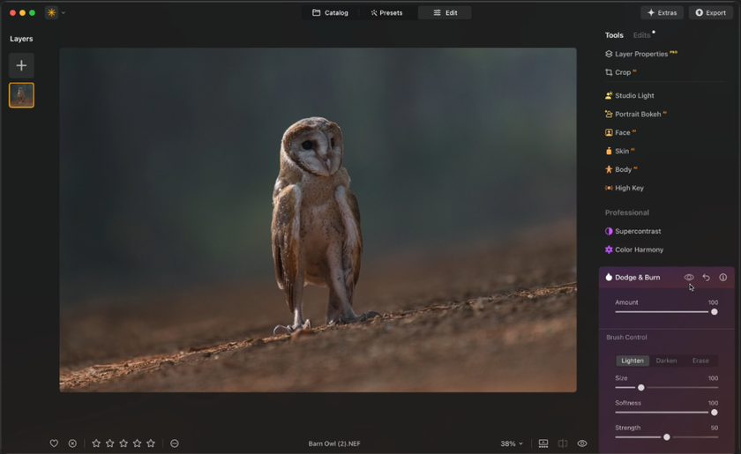Open the Crop tool
The image size is (741, 454).
623,72
